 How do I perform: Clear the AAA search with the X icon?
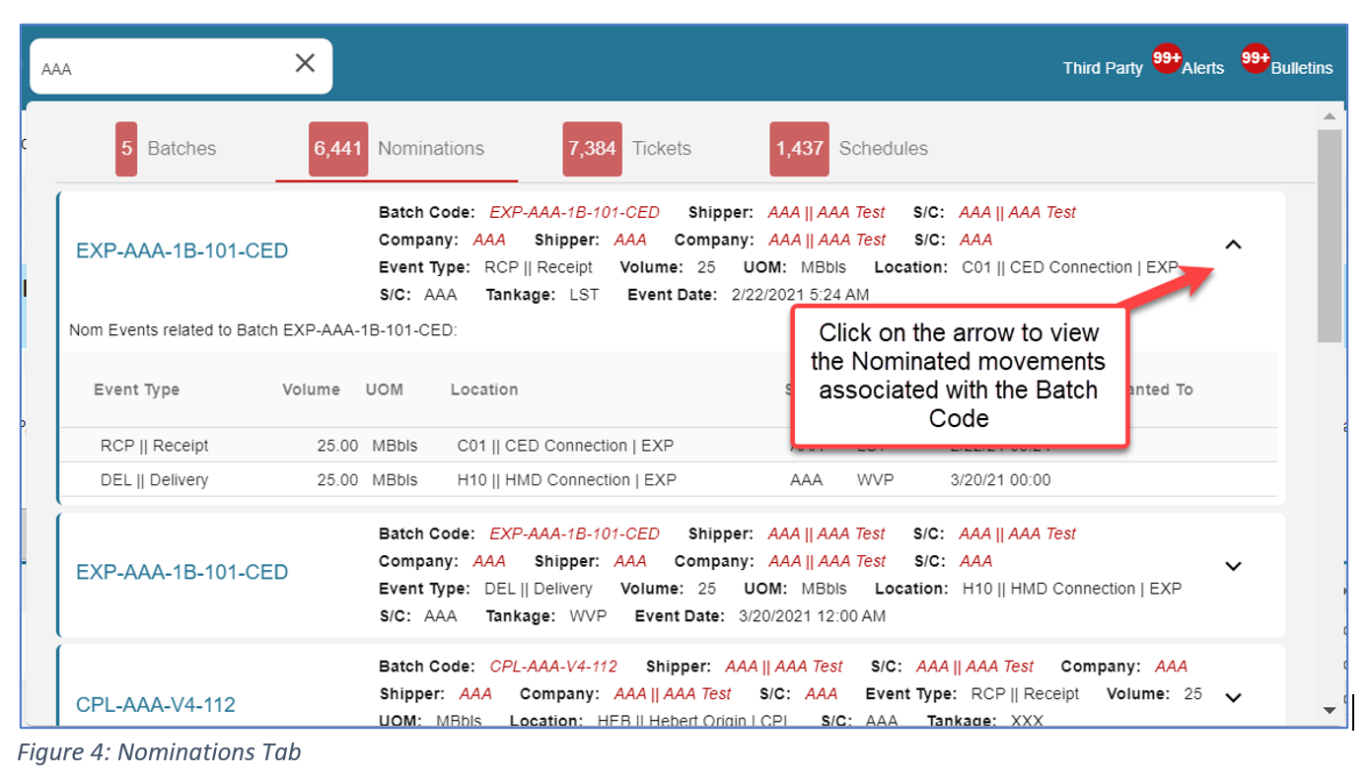[x=305, y=63]
